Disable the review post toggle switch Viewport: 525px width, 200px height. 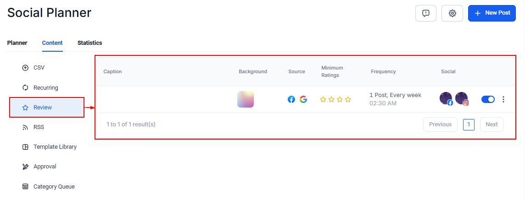point(488,99)
